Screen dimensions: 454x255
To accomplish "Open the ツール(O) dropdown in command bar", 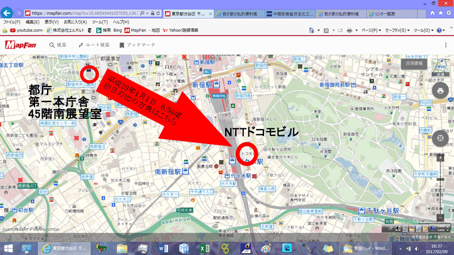I will pos(424,31).
